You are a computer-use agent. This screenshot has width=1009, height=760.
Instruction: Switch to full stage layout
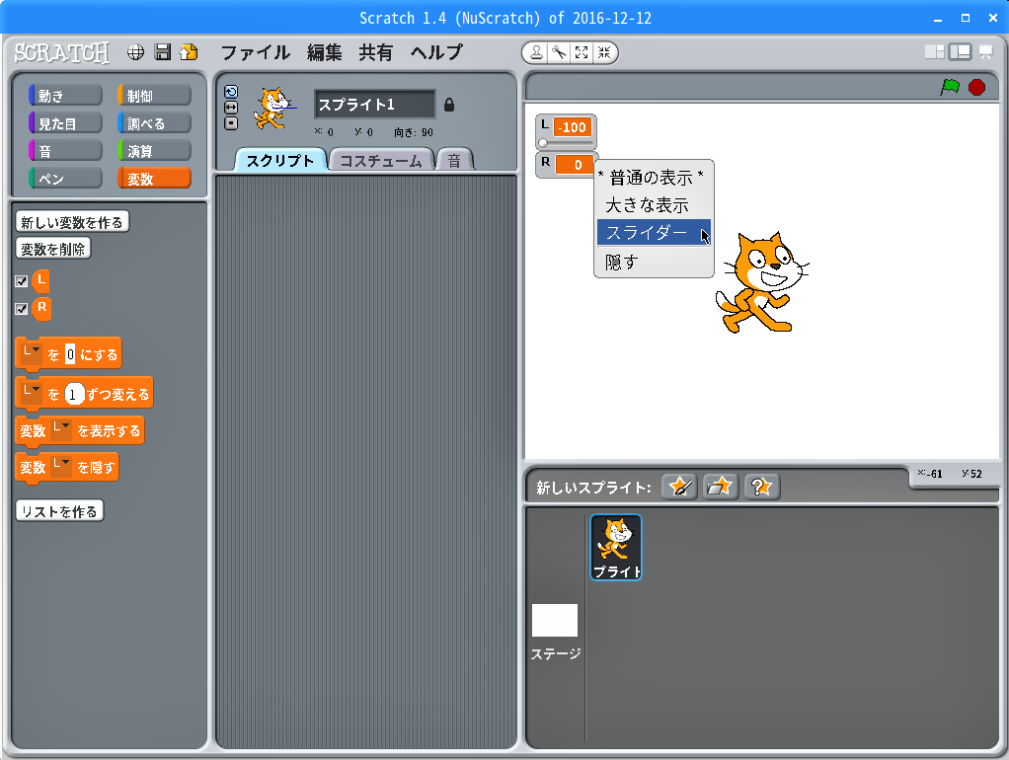point(960,52)
